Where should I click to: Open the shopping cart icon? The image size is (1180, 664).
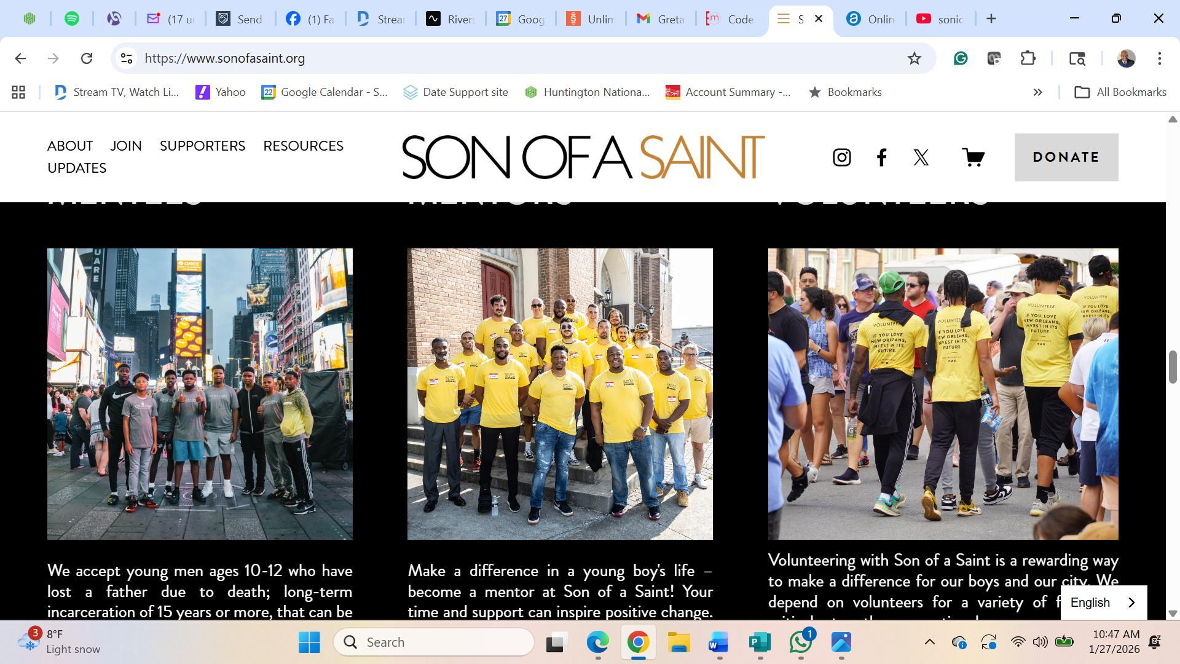[x=973, y=157]
